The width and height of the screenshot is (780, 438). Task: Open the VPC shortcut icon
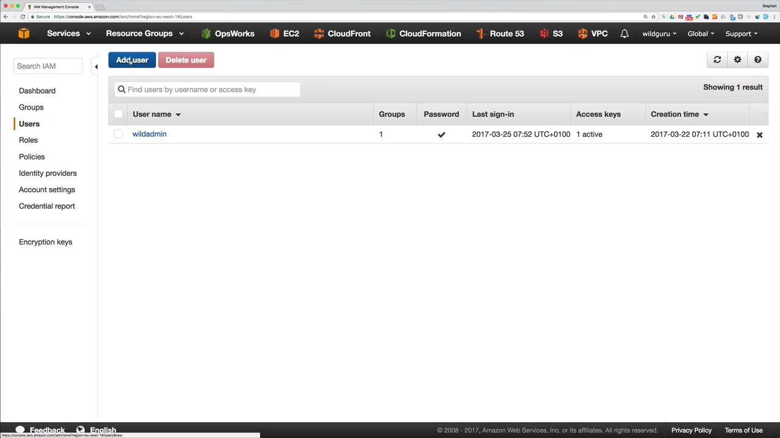pos(583,33)
